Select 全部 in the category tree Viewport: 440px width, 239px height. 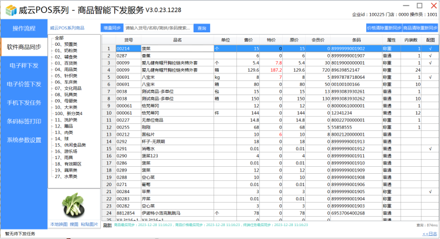59,38
